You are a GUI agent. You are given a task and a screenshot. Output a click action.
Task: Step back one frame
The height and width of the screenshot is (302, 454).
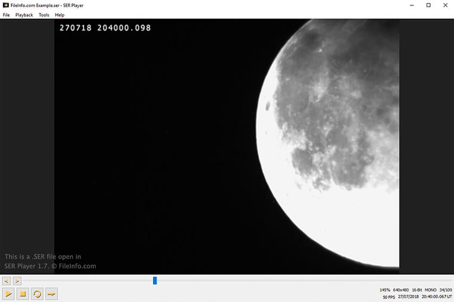coord(7,281)
